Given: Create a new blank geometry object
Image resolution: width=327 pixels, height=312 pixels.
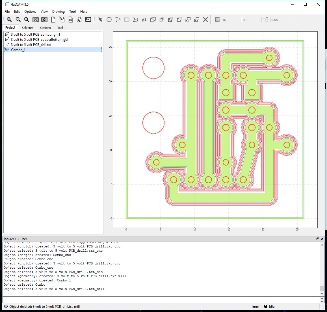Looking at the screenshot, I should point(53,20).
